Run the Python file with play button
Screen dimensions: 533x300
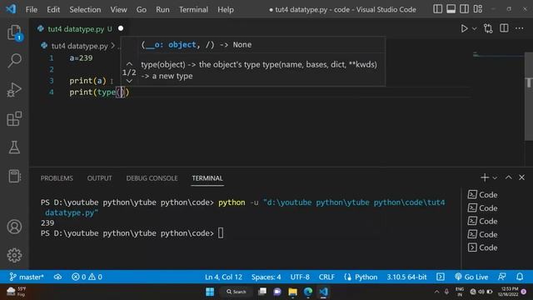tap(464, 28)
